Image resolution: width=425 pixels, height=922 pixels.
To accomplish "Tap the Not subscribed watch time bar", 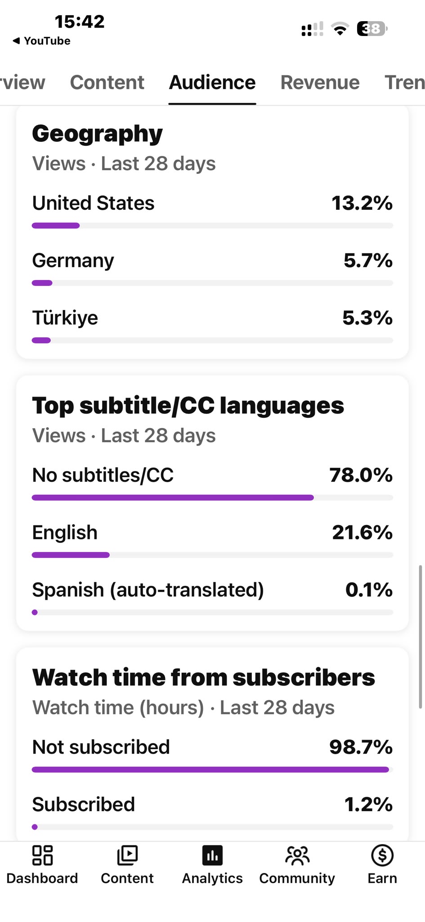I will pos(212,770).
